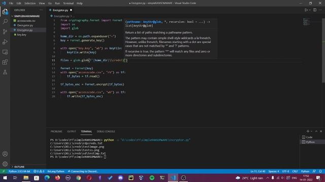Open the VS Code application logo menu
This screenshot has width=325, height=182.
4,3
